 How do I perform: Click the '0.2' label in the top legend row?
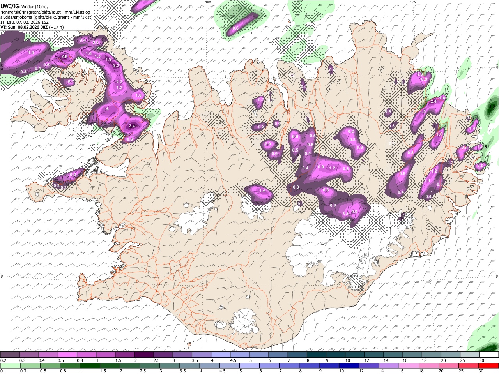click(x=3, y=360)
